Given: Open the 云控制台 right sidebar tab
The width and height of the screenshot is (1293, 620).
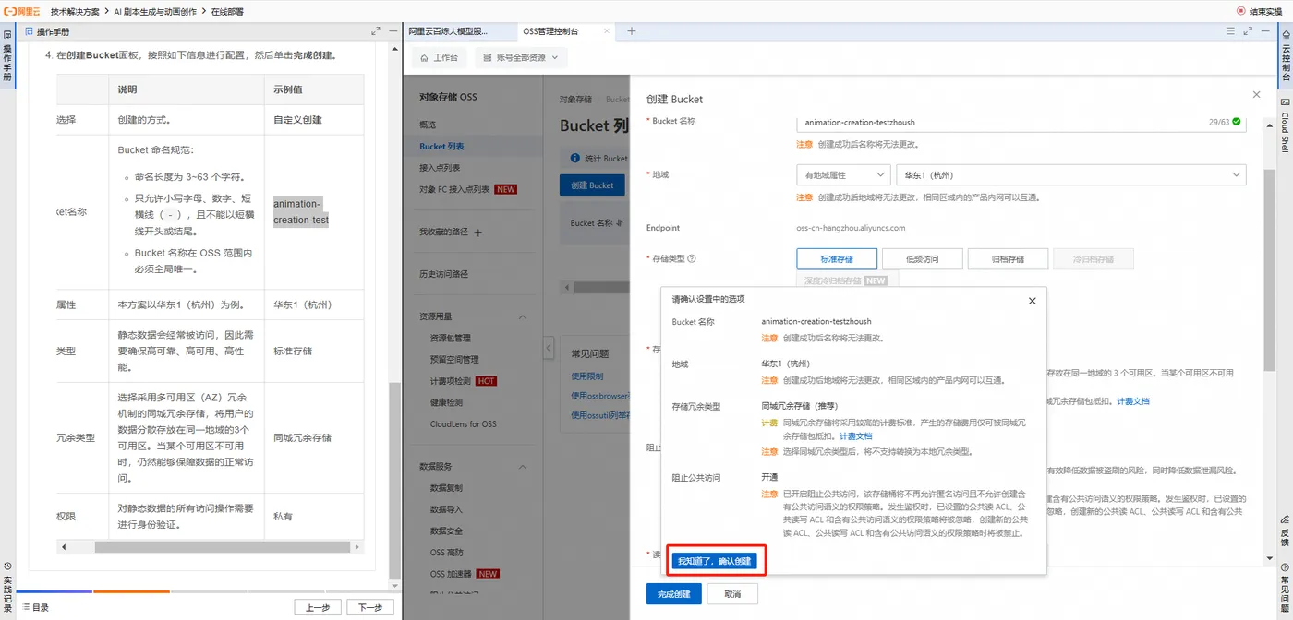Looking at the screenshot, I should (1285, 57).
